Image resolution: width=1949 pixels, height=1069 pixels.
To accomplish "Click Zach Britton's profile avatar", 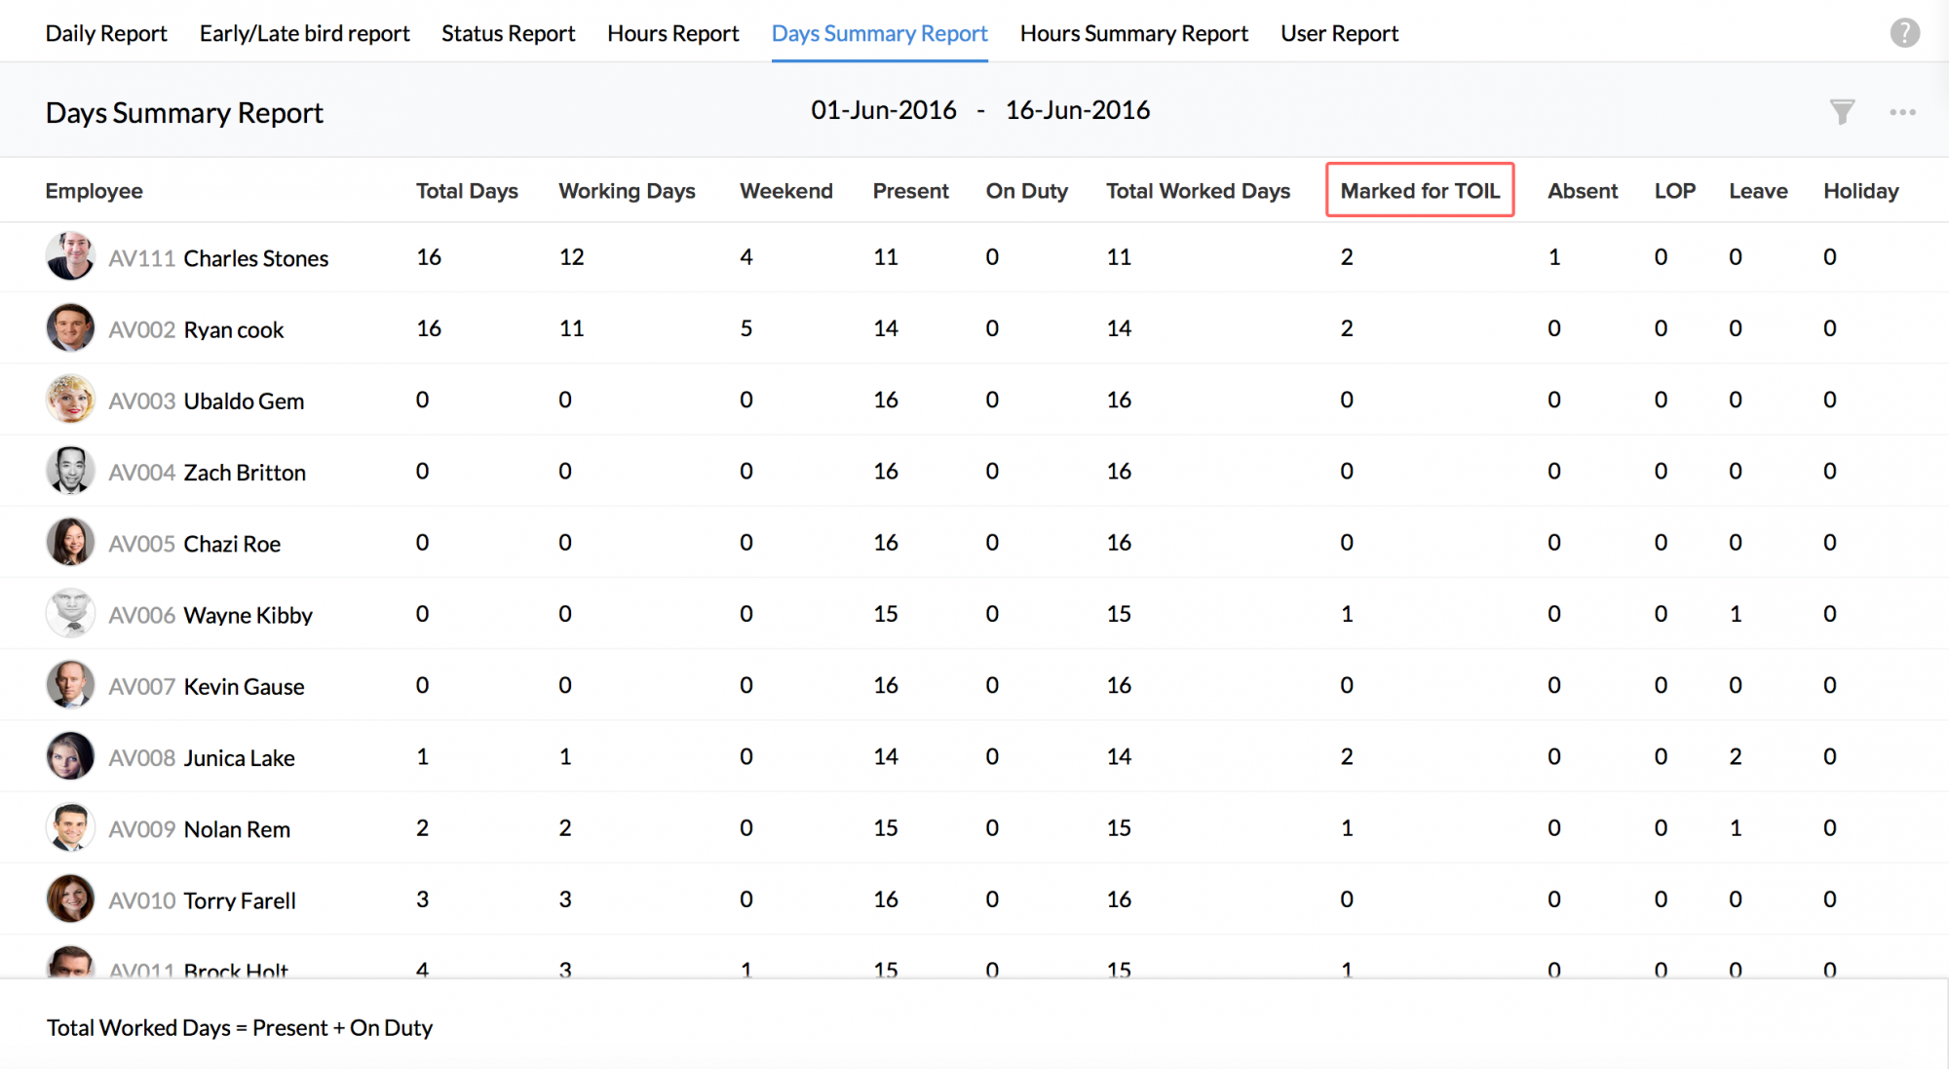I will tap(70, 471).
